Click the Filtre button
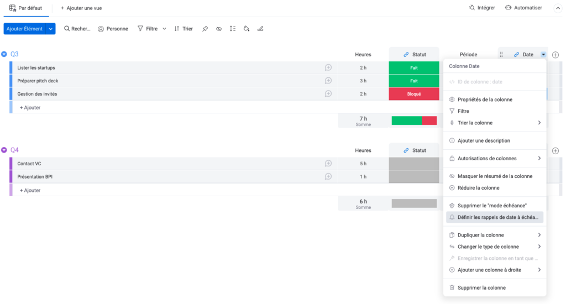Image resolution: width=566 pixels, height=304 pixels. pos(148,29)
